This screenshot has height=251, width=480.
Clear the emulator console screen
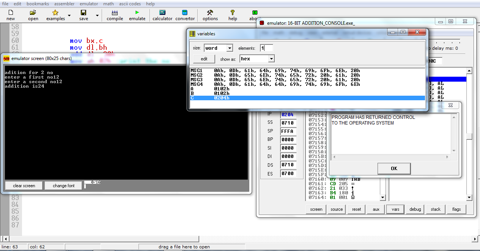pos(24,185)
